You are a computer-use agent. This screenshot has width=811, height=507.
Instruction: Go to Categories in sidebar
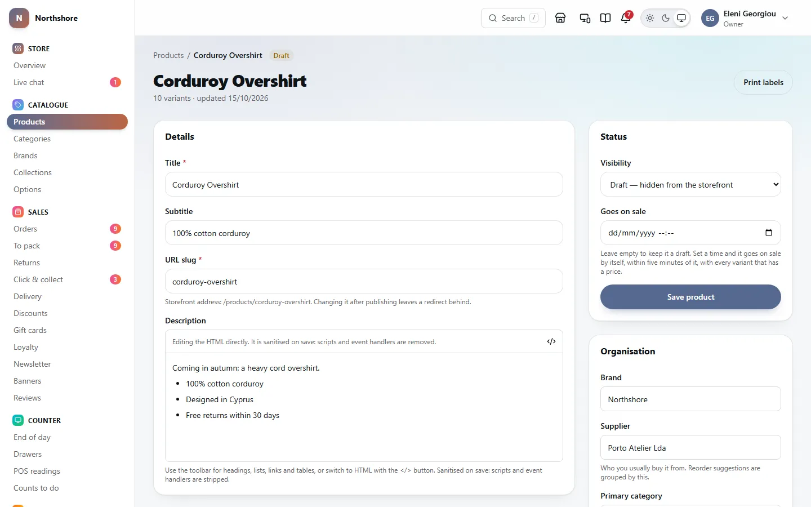click(x=67, y=139)
